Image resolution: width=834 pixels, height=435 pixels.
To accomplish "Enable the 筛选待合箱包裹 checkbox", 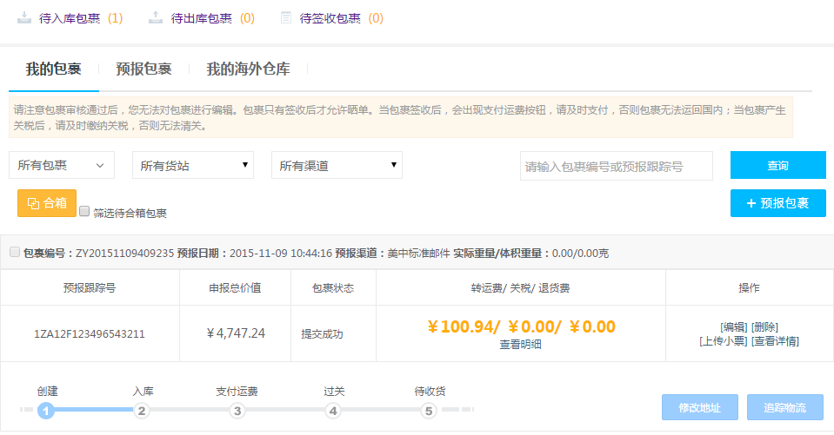I will [84, 211].
